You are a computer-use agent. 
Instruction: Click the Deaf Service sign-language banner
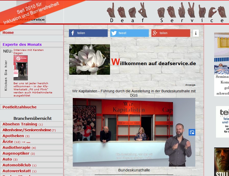(x=167, y=12)
